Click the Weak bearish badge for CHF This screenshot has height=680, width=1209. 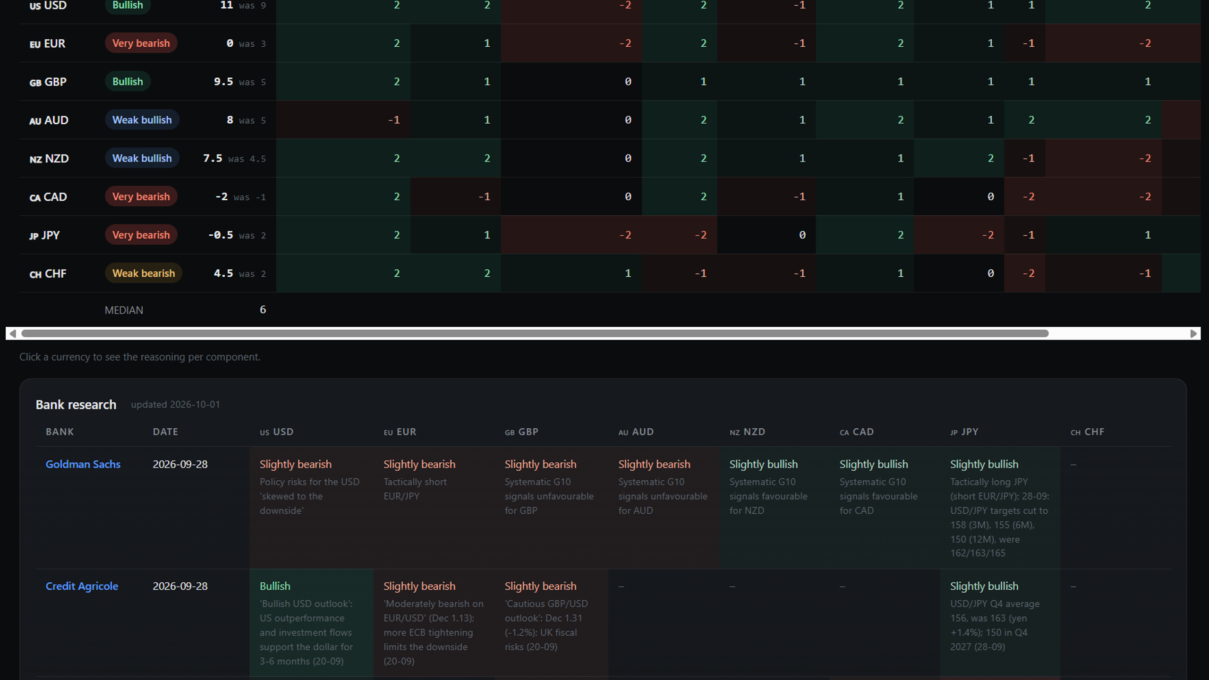point(144,273)
